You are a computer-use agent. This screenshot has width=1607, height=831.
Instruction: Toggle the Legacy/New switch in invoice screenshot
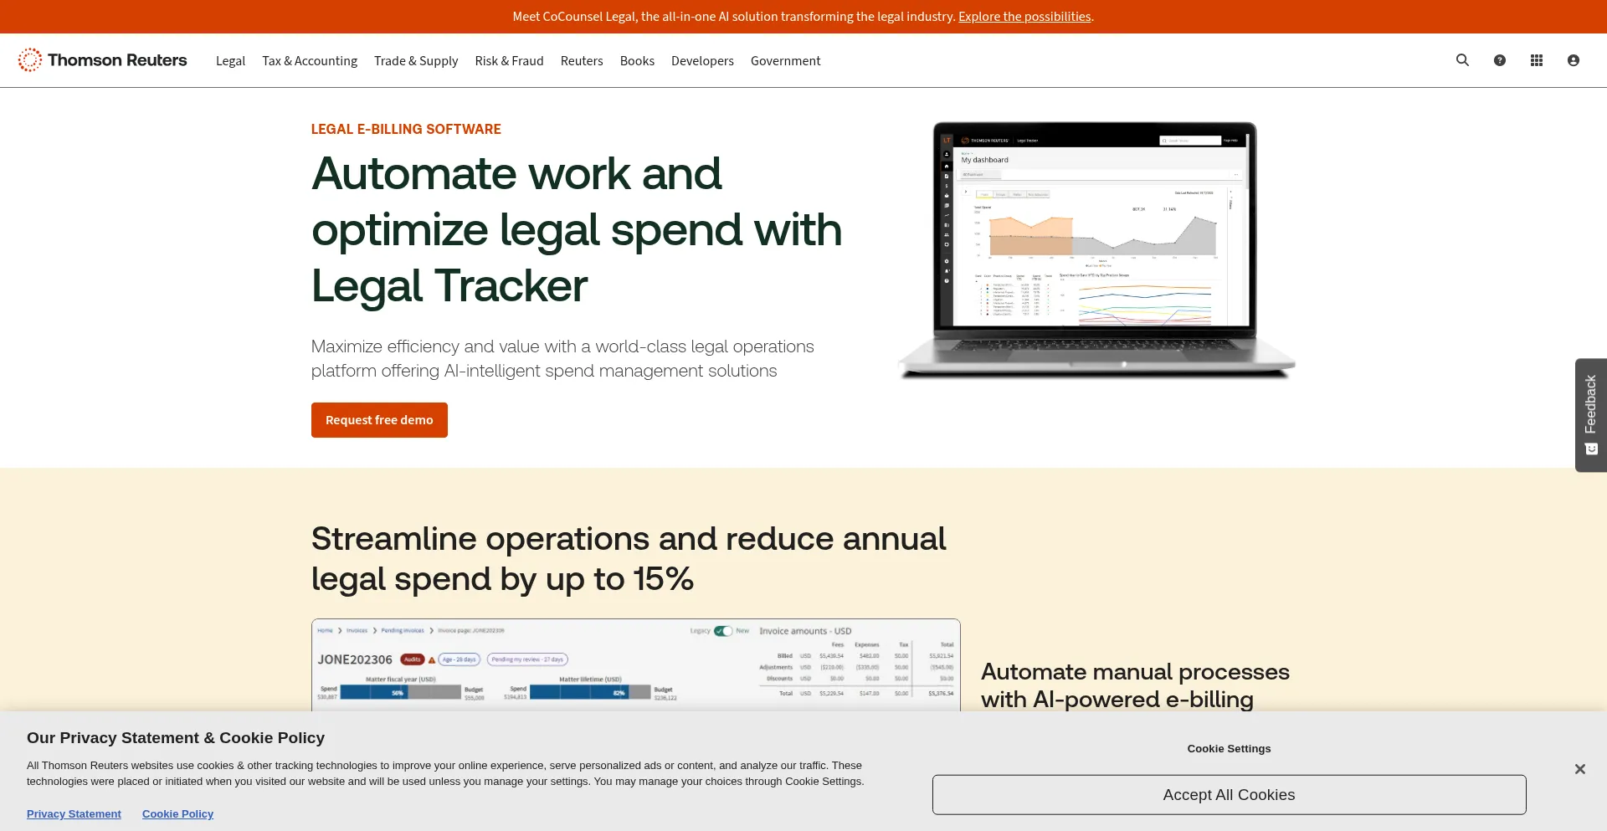(x=723, y=631)
